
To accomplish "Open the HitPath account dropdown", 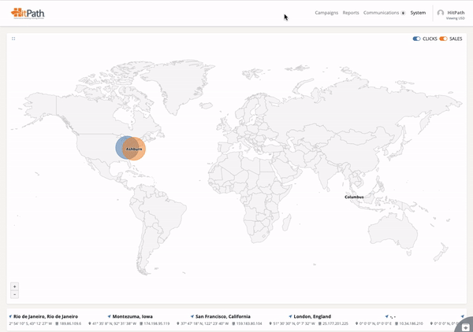I will pyautogui.click(x=456, y=13).
